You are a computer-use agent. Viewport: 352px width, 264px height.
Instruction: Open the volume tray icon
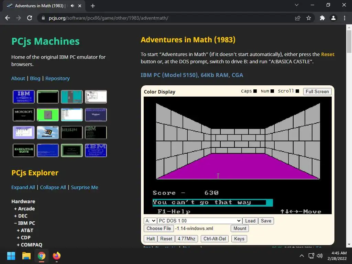(x=320, y=256)
